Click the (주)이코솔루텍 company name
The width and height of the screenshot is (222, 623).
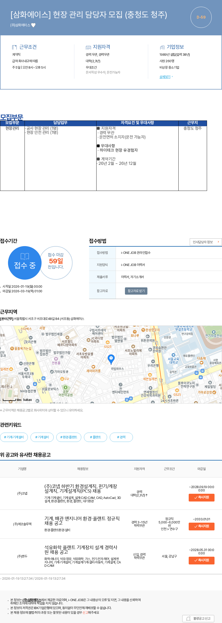click(x=22, y=524)
